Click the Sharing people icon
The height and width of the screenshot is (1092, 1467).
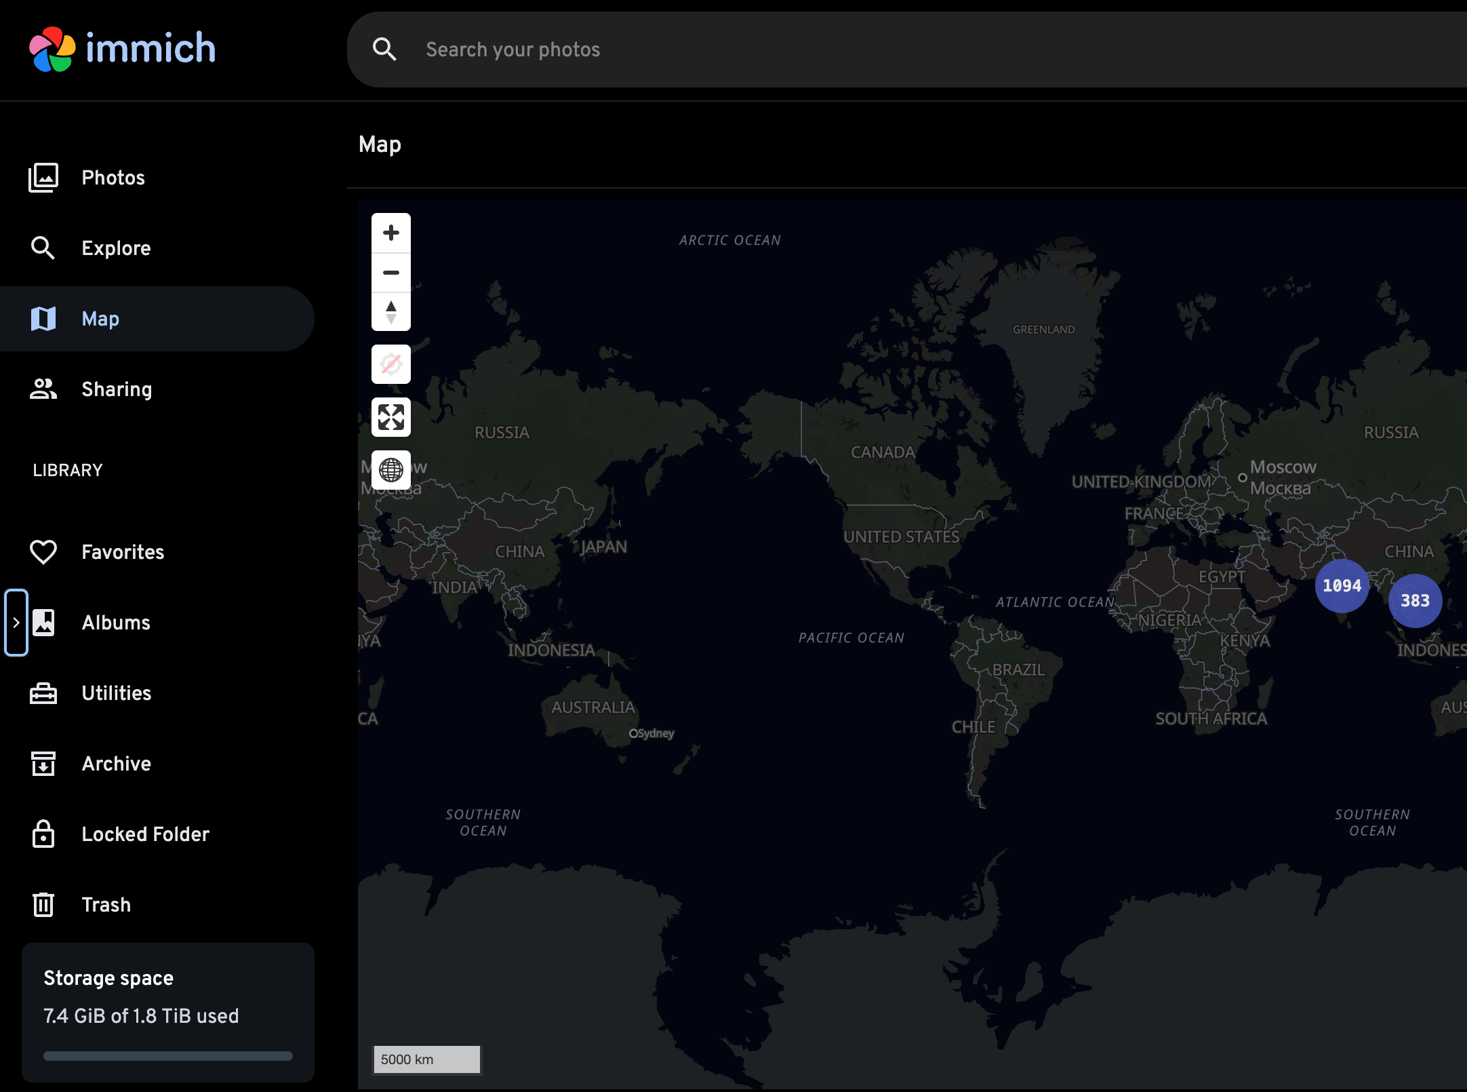coord(43,389)
